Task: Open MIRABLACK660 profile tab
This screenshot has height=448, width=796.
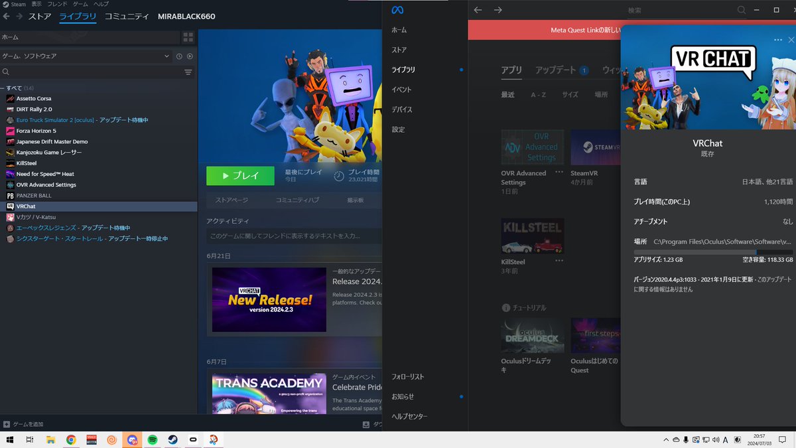Action: click(186, 16)
